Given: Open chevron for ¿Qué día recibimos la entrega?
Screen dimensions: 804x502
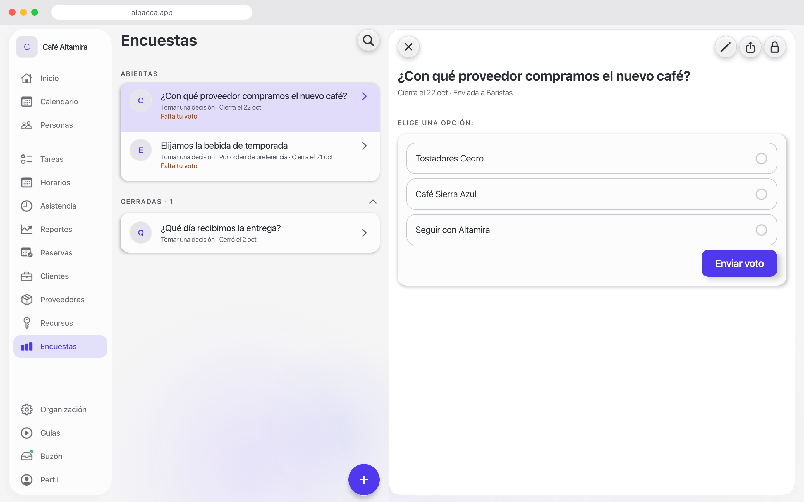Looking at the screenshot, I should coord(365,233).
